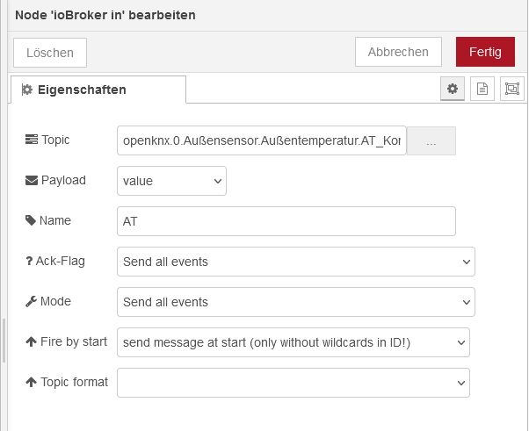Expand the Fire by start dropdown
Image resolution: width=529 pixels, height=431 pixels.
[293, 342]
